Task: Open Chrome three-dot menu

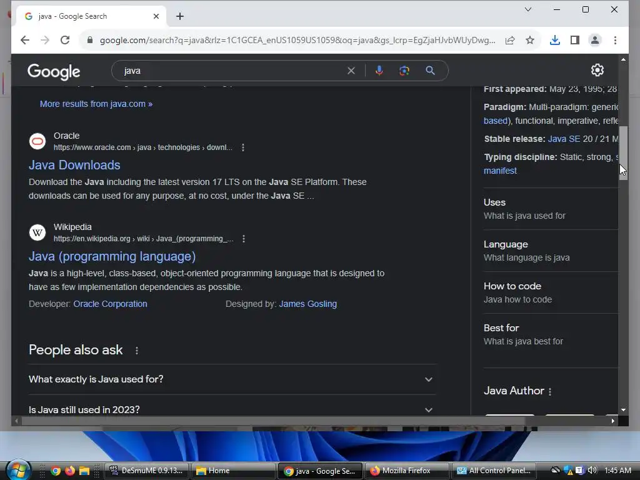Action: [x=615, y=40]
